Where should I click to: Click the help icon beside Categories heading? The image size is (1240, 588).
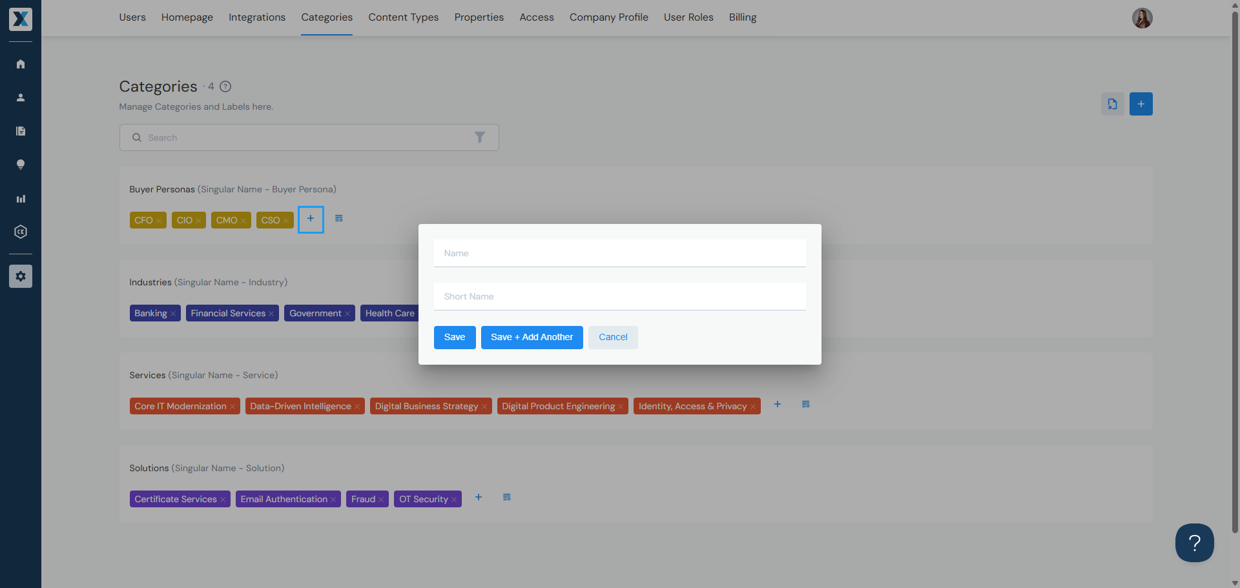225,86
